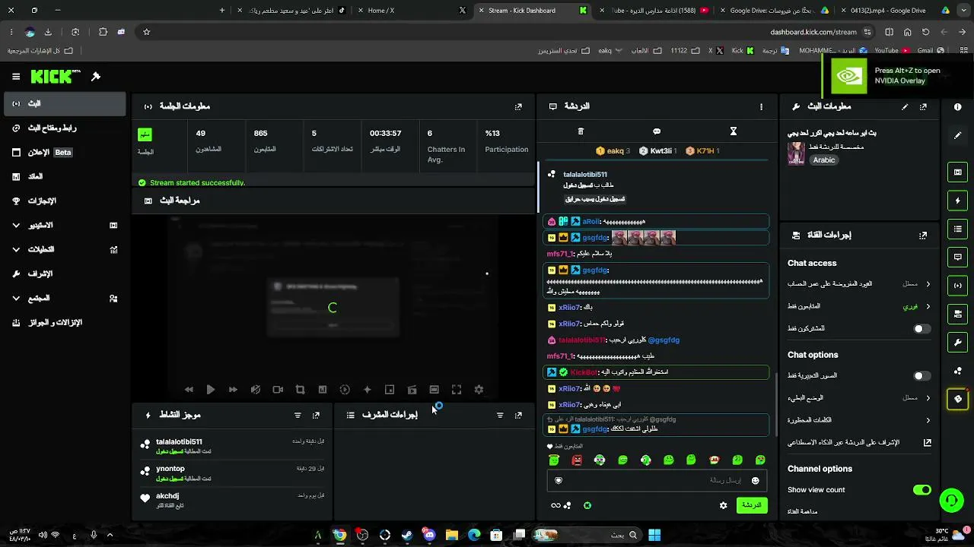
Task: Click the trash icon in the chat panel
Action: coord(581,131)
